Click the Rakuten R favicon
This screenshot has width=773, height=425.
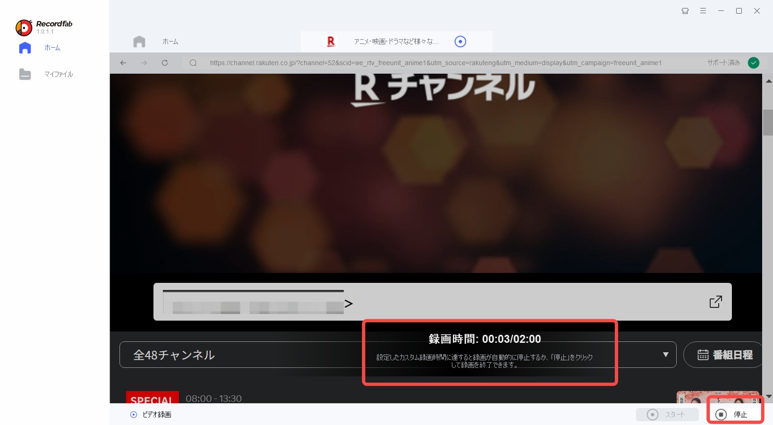coord(331,42)
